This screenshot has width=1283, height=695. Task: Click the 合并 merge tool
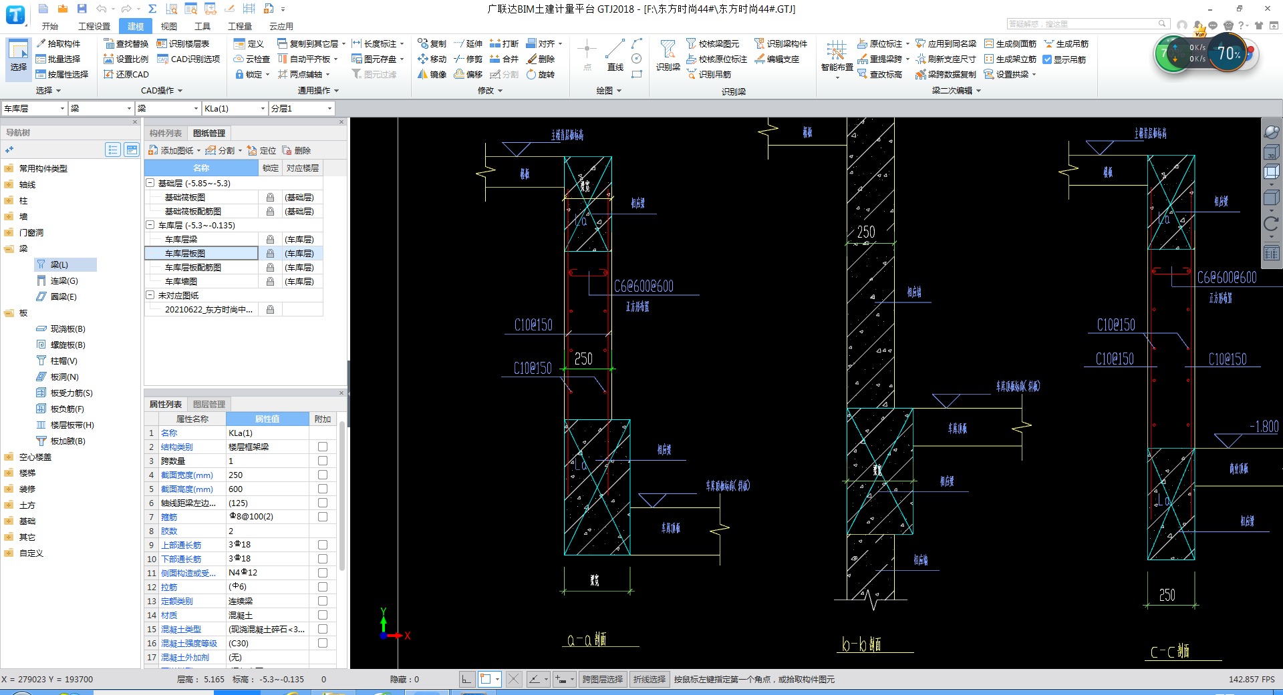point(504,59)
